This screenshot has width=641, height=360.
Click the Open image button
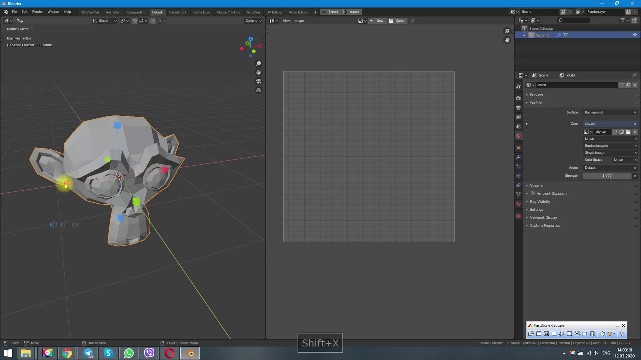pos(396,21)
